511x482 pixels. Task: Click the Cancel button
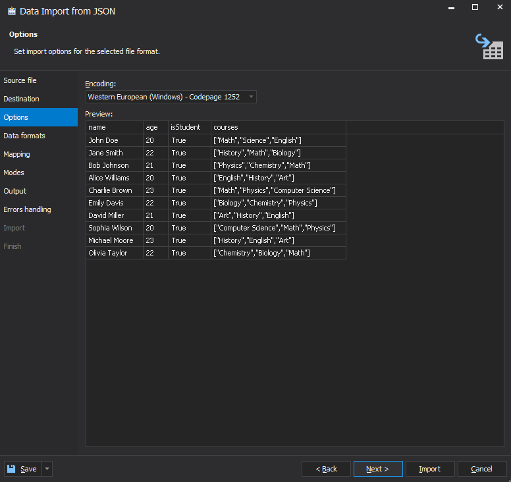(482, 469)
